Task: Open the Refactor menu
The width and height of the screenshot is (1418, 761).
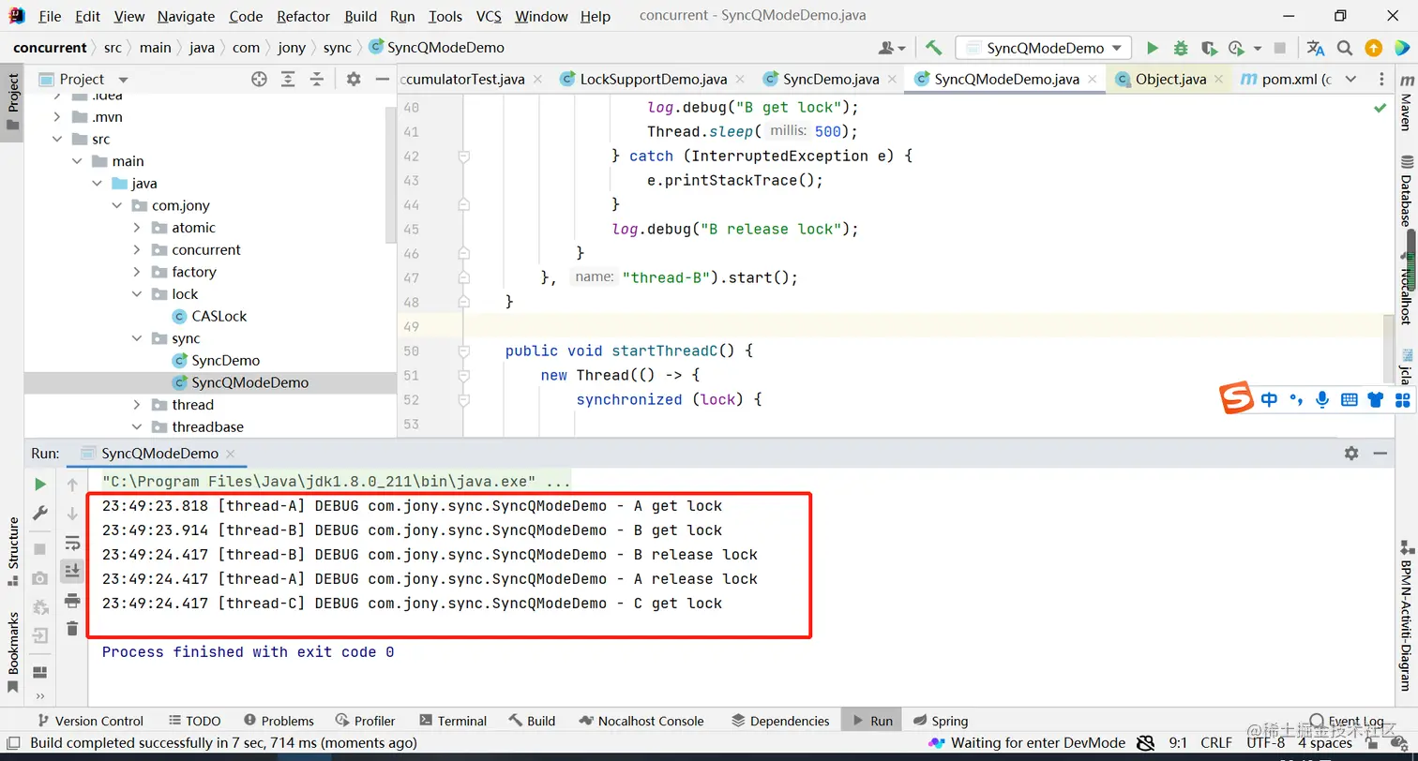Action: tap(304, 16)
